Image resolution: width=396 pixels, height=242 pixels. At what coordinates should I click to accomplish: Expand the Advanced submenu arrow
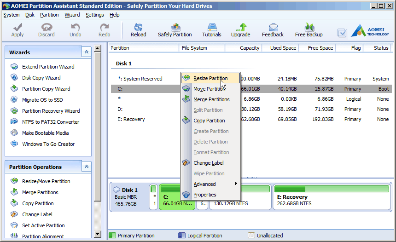tap(236, 184)
